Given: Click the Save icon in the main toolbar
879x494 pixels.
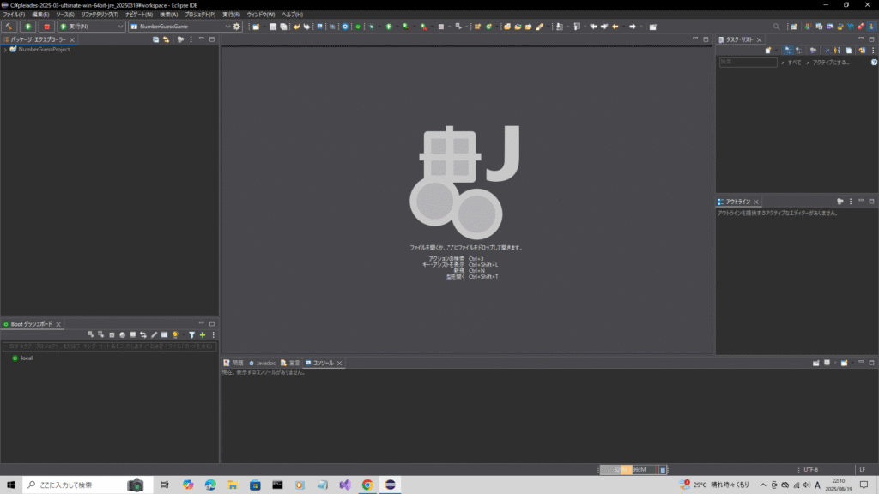Looking at the screenshot, I should [273, 27].
